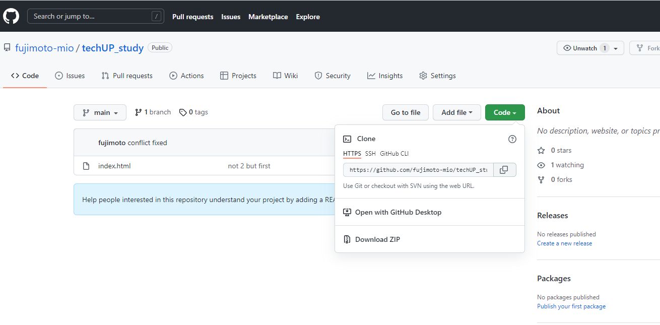Switch clone method to SSH

point(370,154)
